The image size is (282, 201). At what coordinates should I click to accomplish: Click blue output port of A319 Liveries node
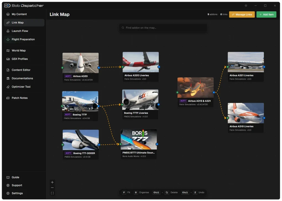point(264,118)
